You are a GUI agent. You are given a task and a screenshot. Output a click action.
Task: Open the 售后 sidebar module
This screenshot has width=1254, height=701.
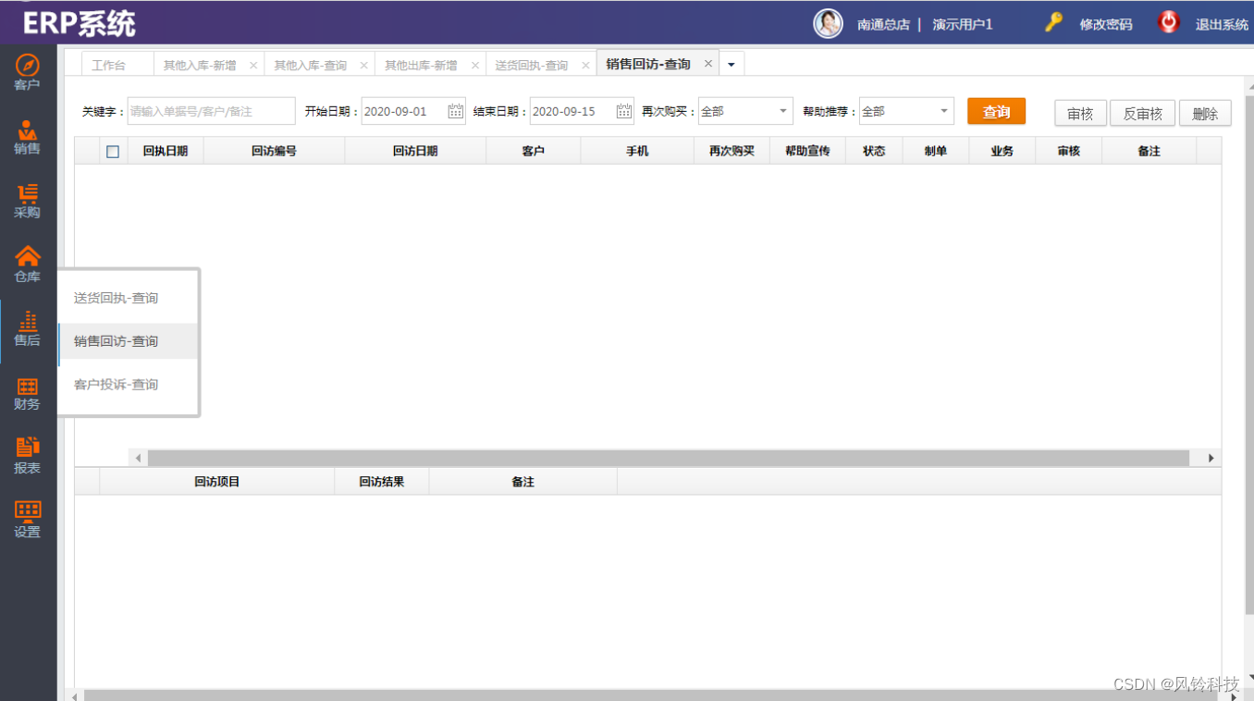28,329
